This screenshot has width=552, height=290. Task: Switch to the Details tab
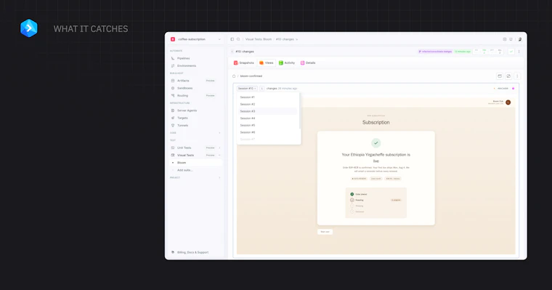coord(308,63)
